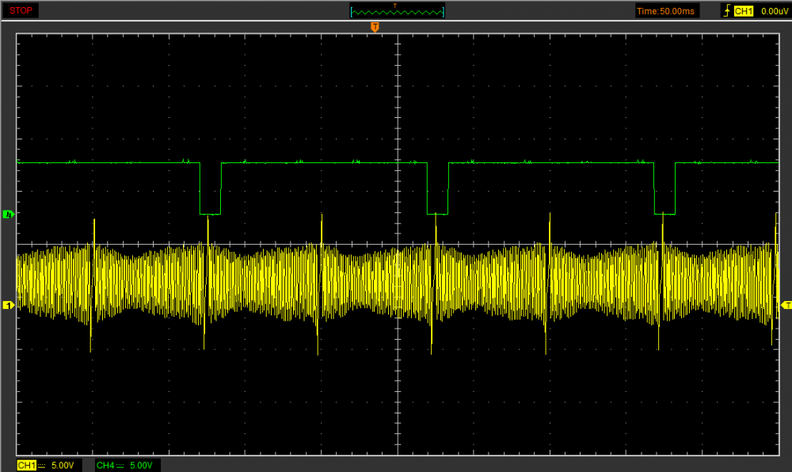Click the yellow CH1 ground level marker
The height and width of the screenshot is (472, 792).
9,305
